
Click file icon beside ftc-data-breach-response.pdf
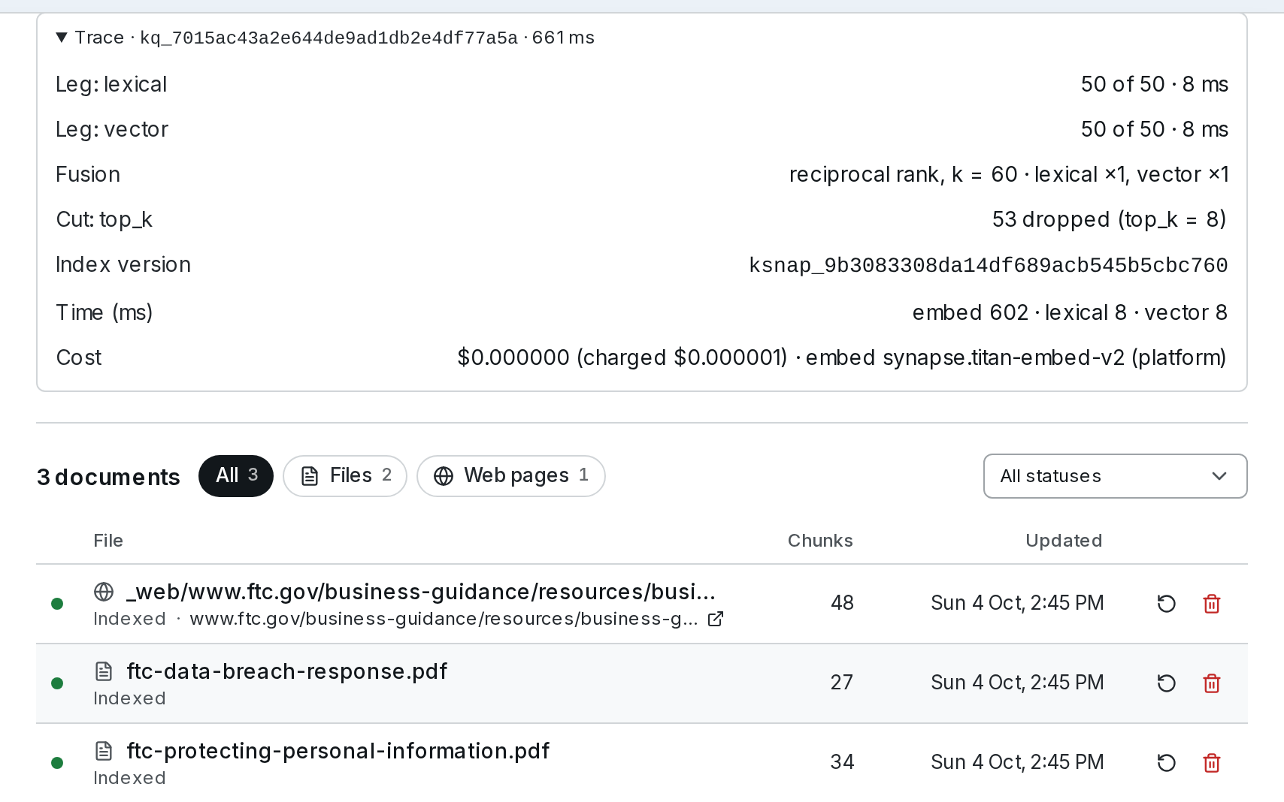104,671
